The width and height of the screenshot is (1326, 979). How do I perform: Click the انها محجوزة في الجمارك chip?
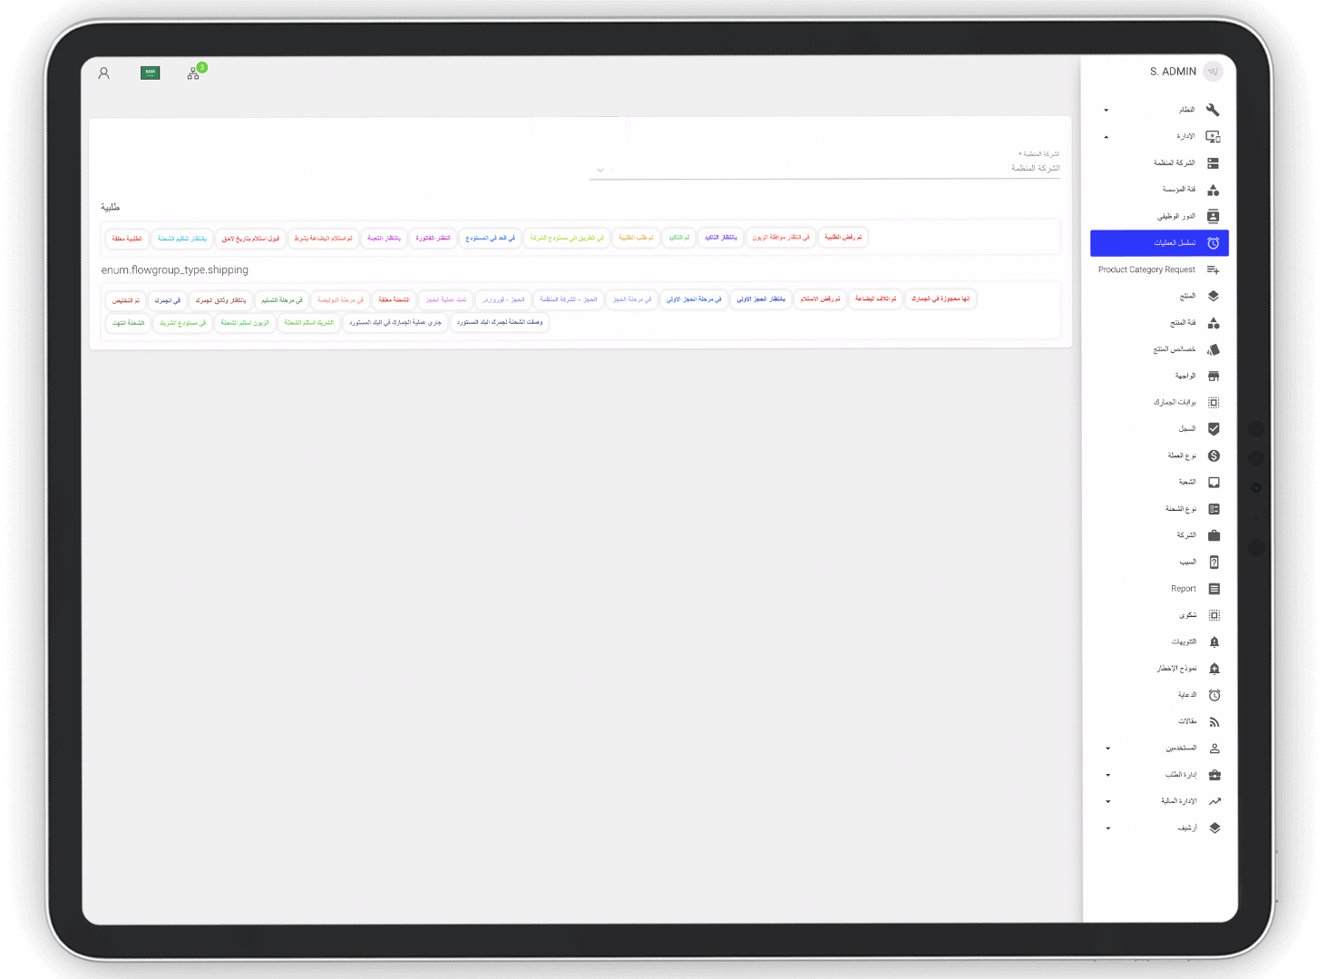[940, 299]
